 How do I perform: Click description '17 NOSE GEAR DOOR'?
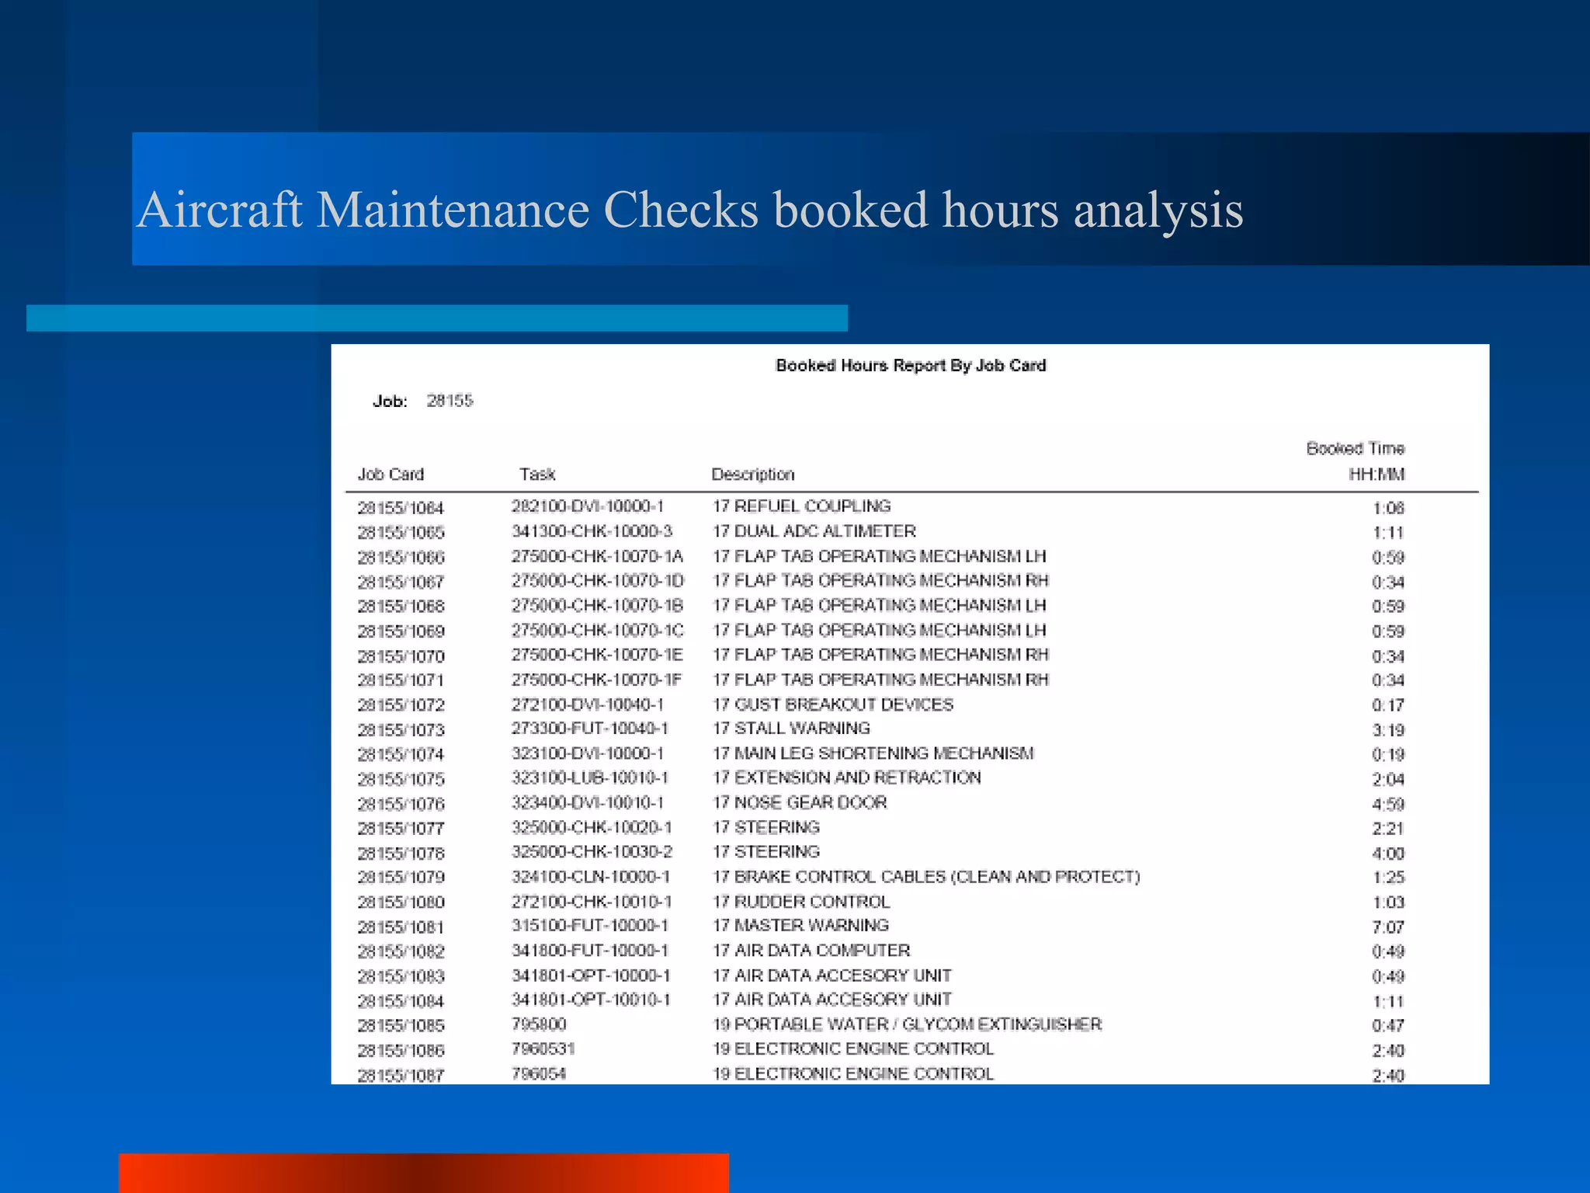click(x=800, y=803)
